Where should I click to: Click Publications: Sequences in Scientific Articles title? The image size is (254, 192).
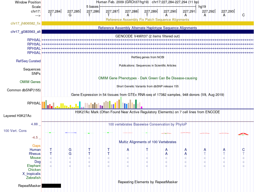[148, 65]
